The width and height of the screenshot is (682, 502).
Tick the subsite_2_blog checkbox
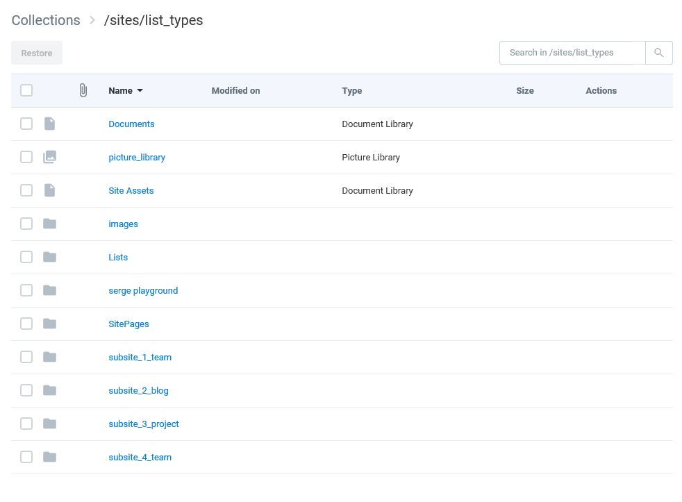click(x=26, y=390)
